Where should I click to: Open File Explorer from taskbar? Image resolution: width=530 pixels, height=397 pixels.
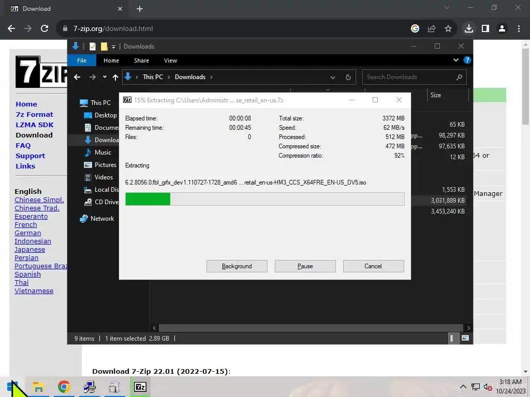click(38, 387)
